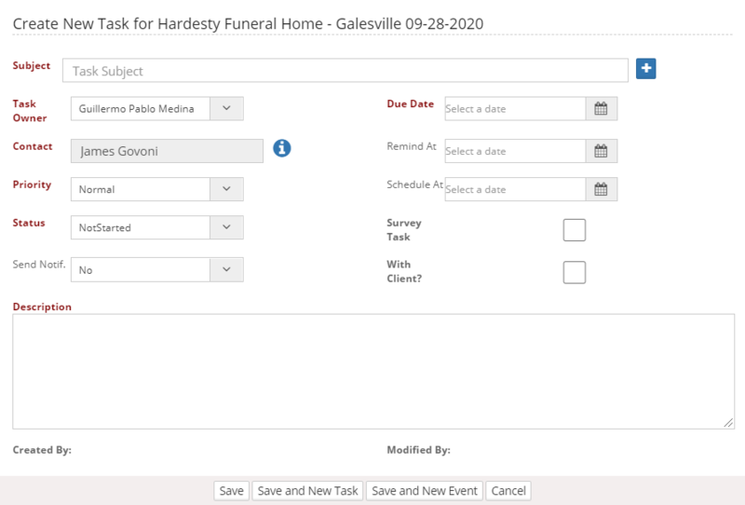
Task: Click Save and New Task
Action: click(x=307, y=491)
